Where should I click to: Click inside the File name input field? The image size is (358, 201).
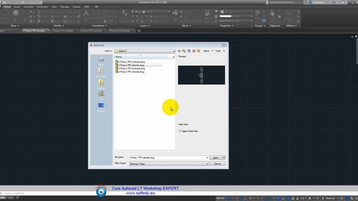[168, 157]
